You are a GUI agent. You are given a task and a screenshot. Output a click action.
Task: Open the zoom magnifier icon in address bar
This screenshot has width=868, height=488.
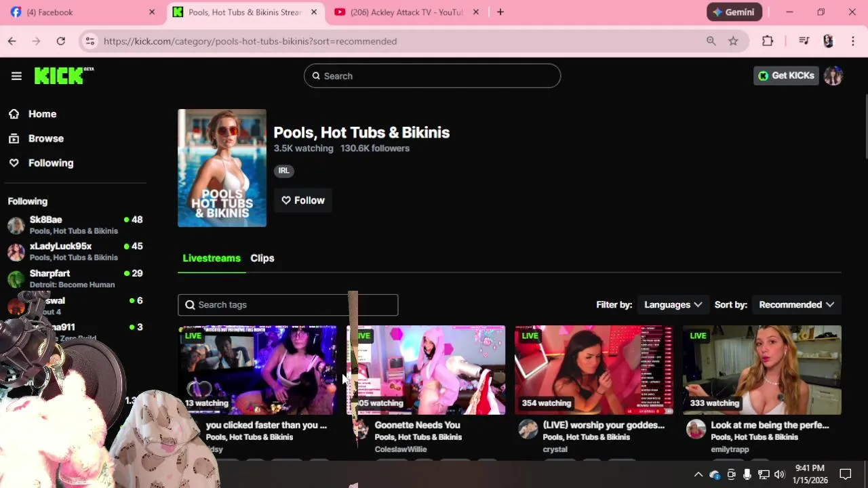coord(711,41)
